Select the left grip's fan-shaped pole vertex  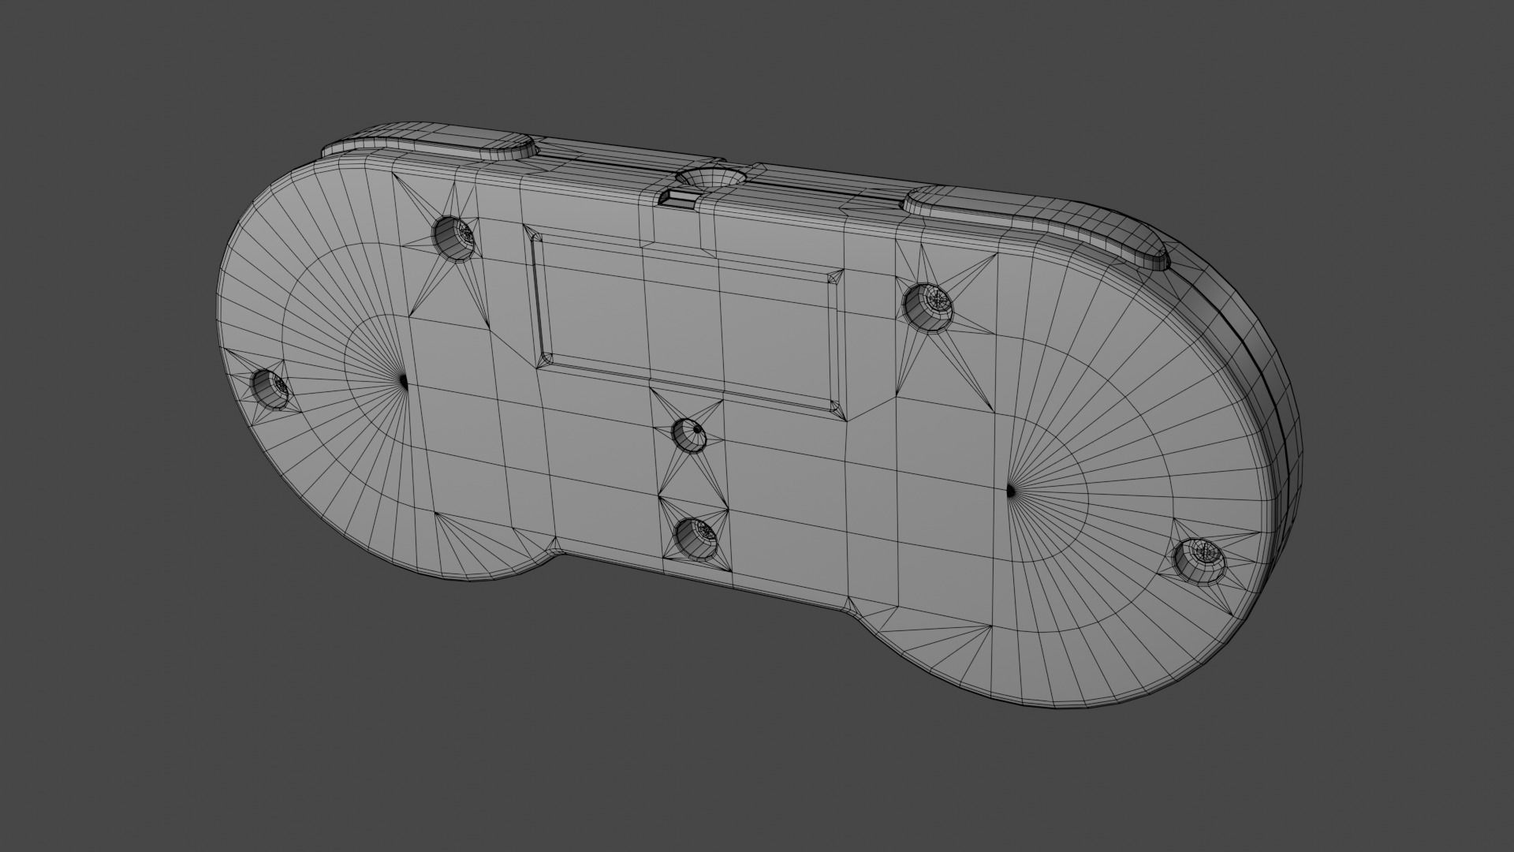[x=404, y=383]
